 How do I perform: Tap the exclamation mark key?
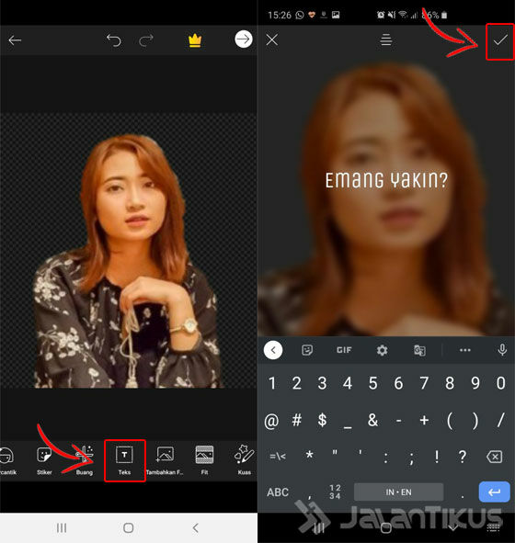tap(437, 458)
